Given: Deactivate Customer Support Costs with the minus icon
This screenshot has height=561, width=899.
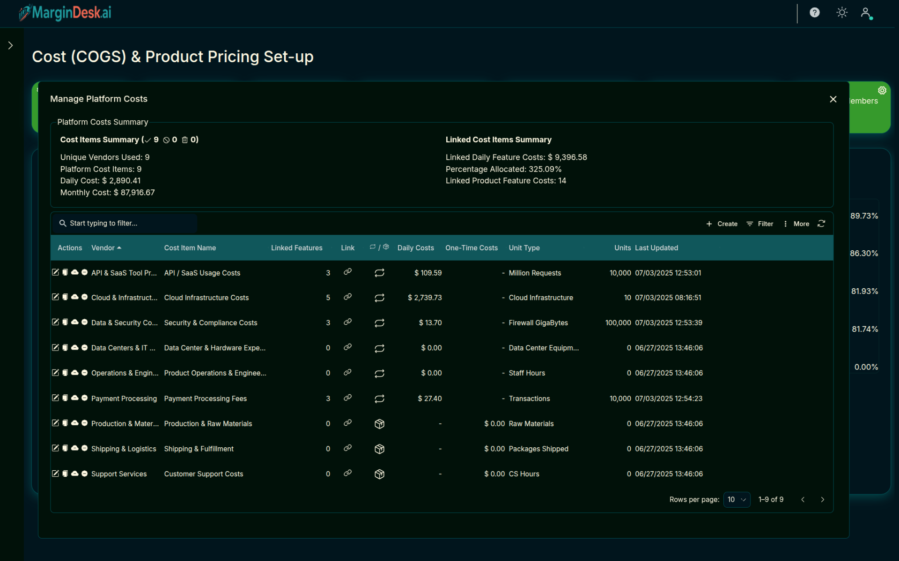Looking at the screenshot, I should 84,474.
